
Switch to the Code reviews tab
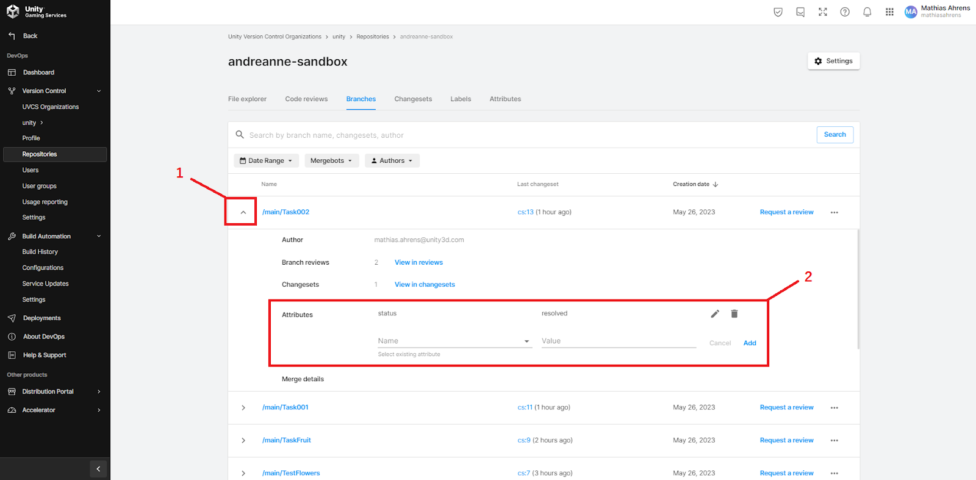[306, 99]
